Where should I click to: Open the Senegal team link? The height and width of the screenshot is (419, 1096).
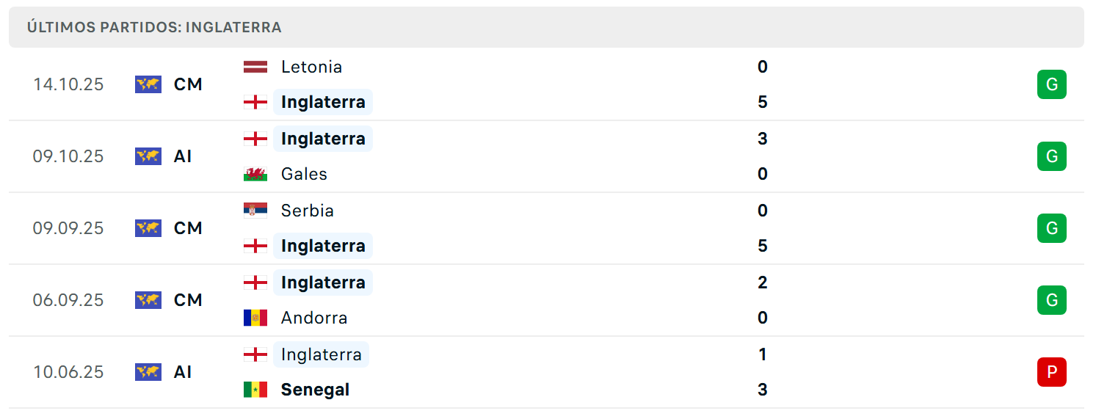point(315,390)
